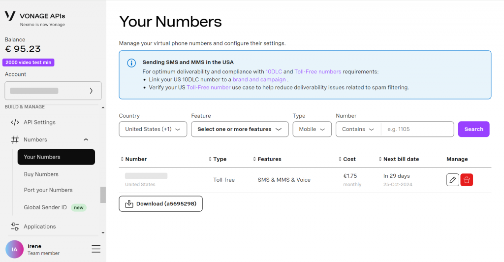Screen dimensions: 504x262
Task: Edit the toll-free number with the pencil icon
Action: pos(453,180)
